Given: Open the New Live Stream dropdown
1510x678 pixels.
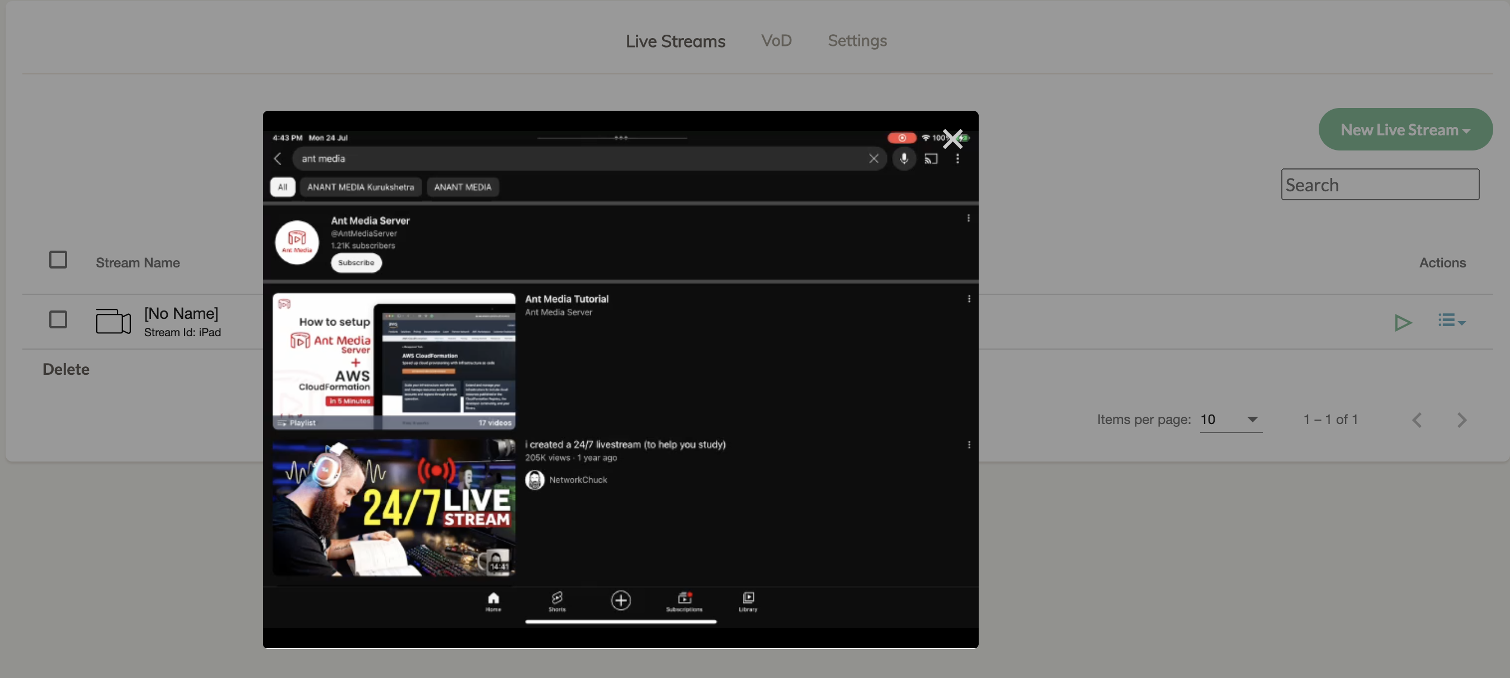Looking at the screenshot, I should coord(1405,129).
